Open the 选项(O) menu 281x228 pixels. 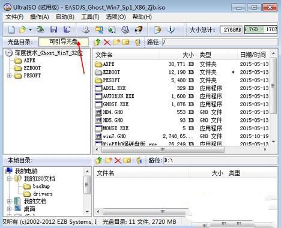click(116, 17)
